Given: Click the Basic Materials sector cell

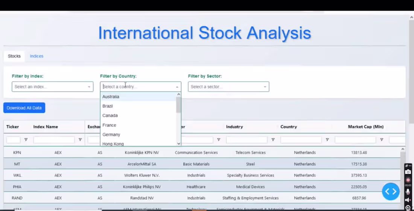Looking at the screenshot, I should point(196,164).
